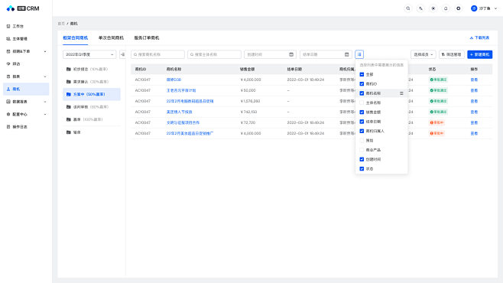Open the 2022年Q1季度 quarter dropdown
This screenshot has width=503, height=283.
(89, 54)
